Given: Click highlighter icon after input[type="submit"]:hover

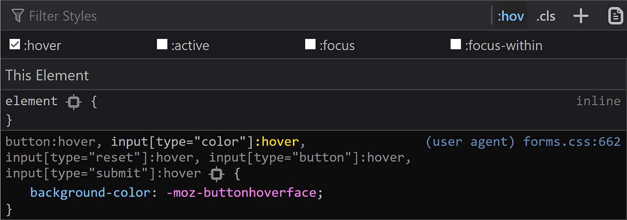Looking at the screenshot, I should click(217, 174).
